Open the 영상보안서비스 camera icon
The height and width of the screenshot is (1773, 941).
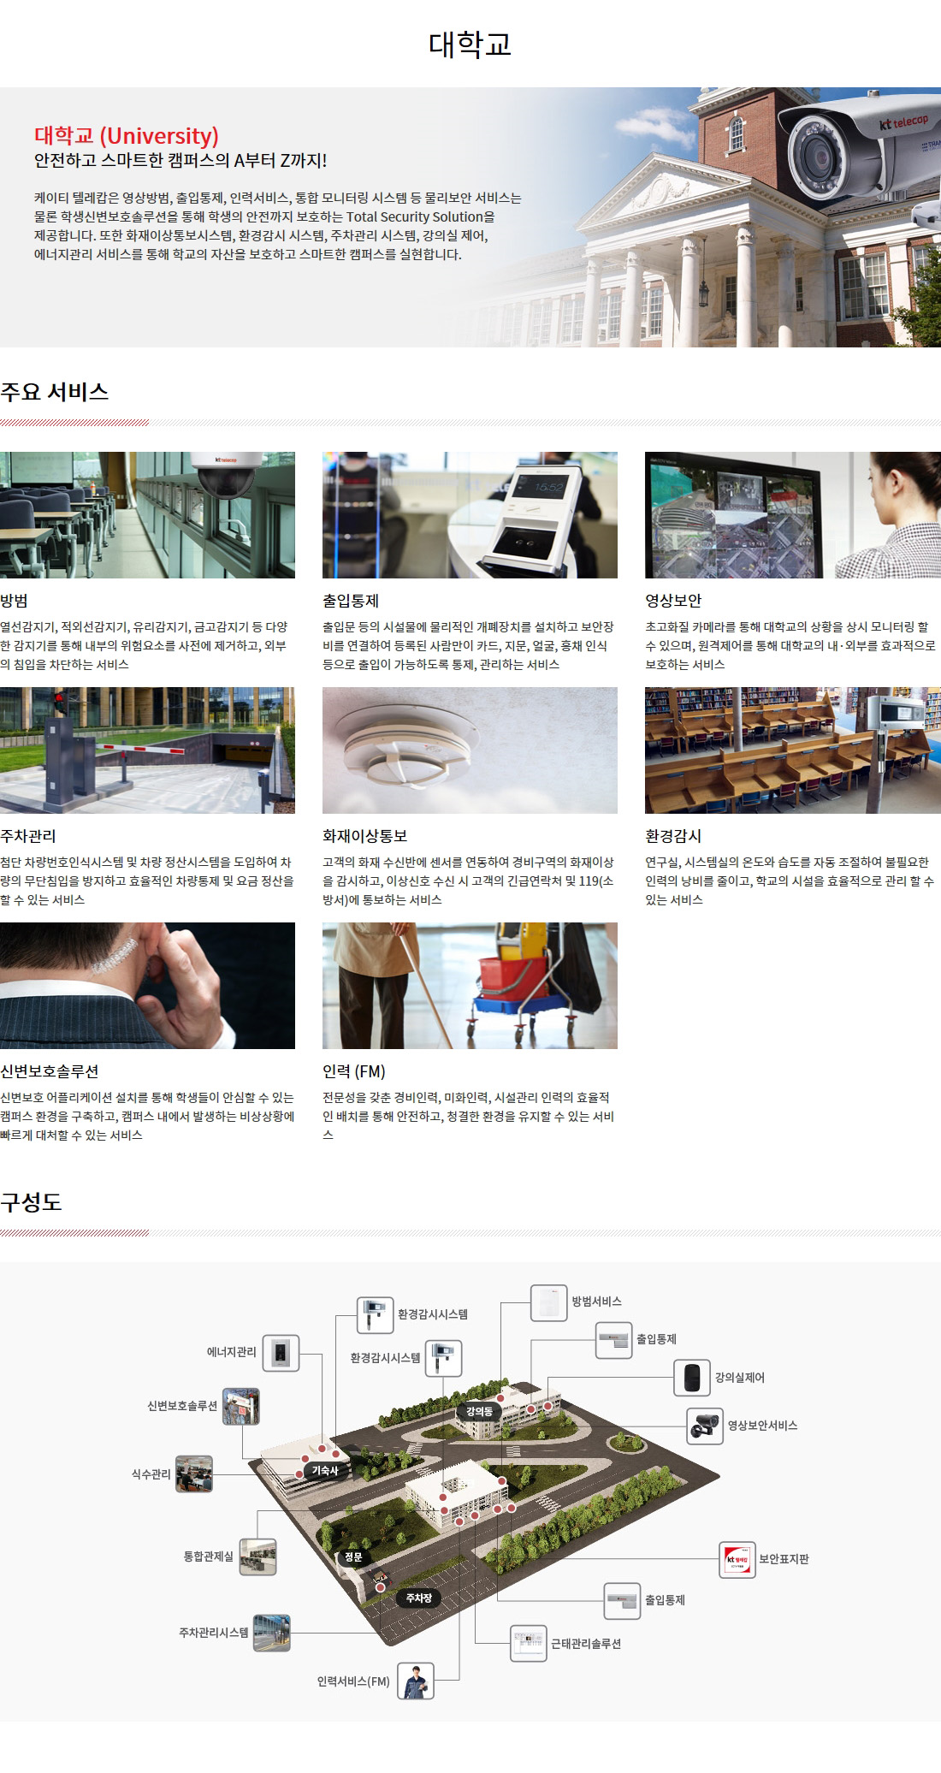pyautogui.click(x=706, y=1426)
